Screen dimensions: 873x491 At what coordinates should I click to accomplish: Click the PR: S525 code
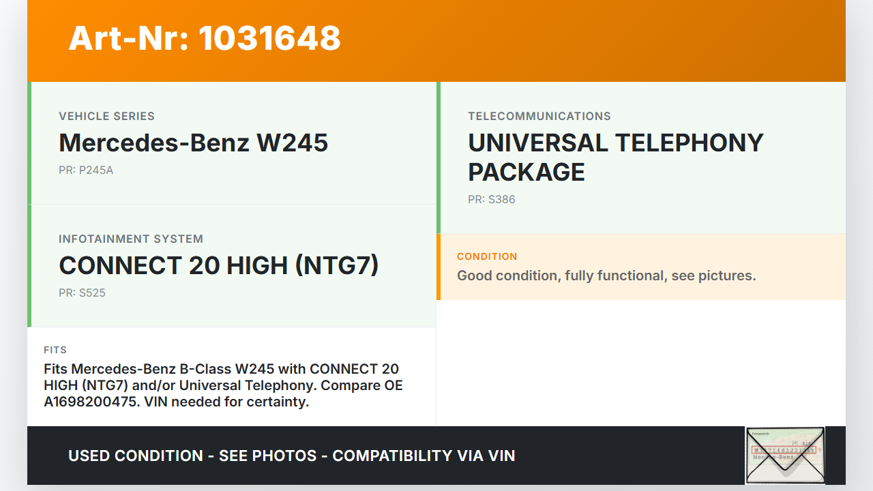coord(82,293)
